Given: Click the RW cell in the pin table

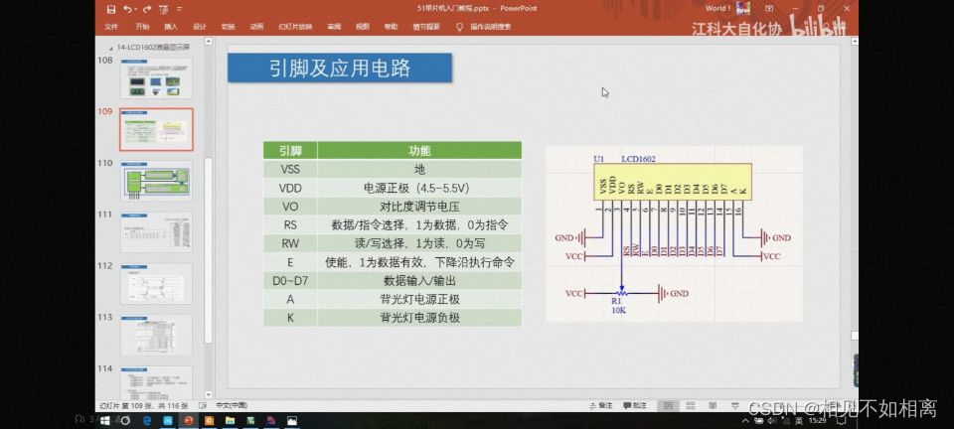Looking at the screenshot, I should tap(290, 243).
